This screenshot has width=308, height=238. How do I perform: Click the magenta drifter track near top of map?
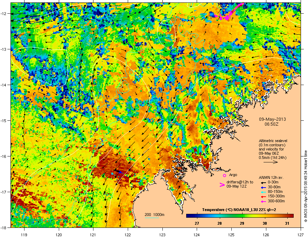(229, 12)
